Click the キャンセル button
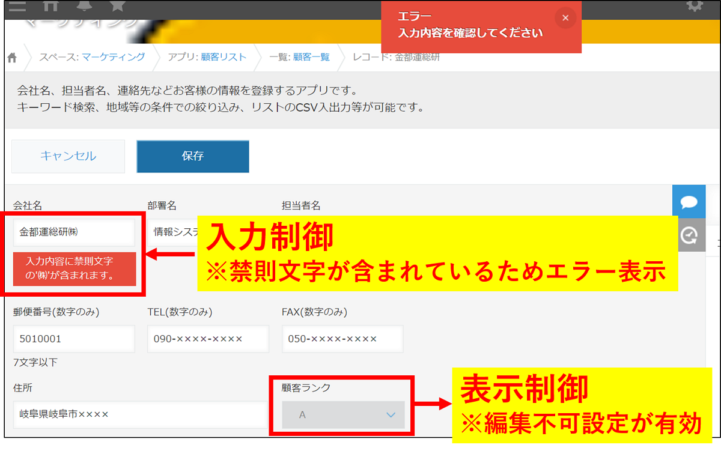The width and height of the screenshot is (721, 454). 68,156
